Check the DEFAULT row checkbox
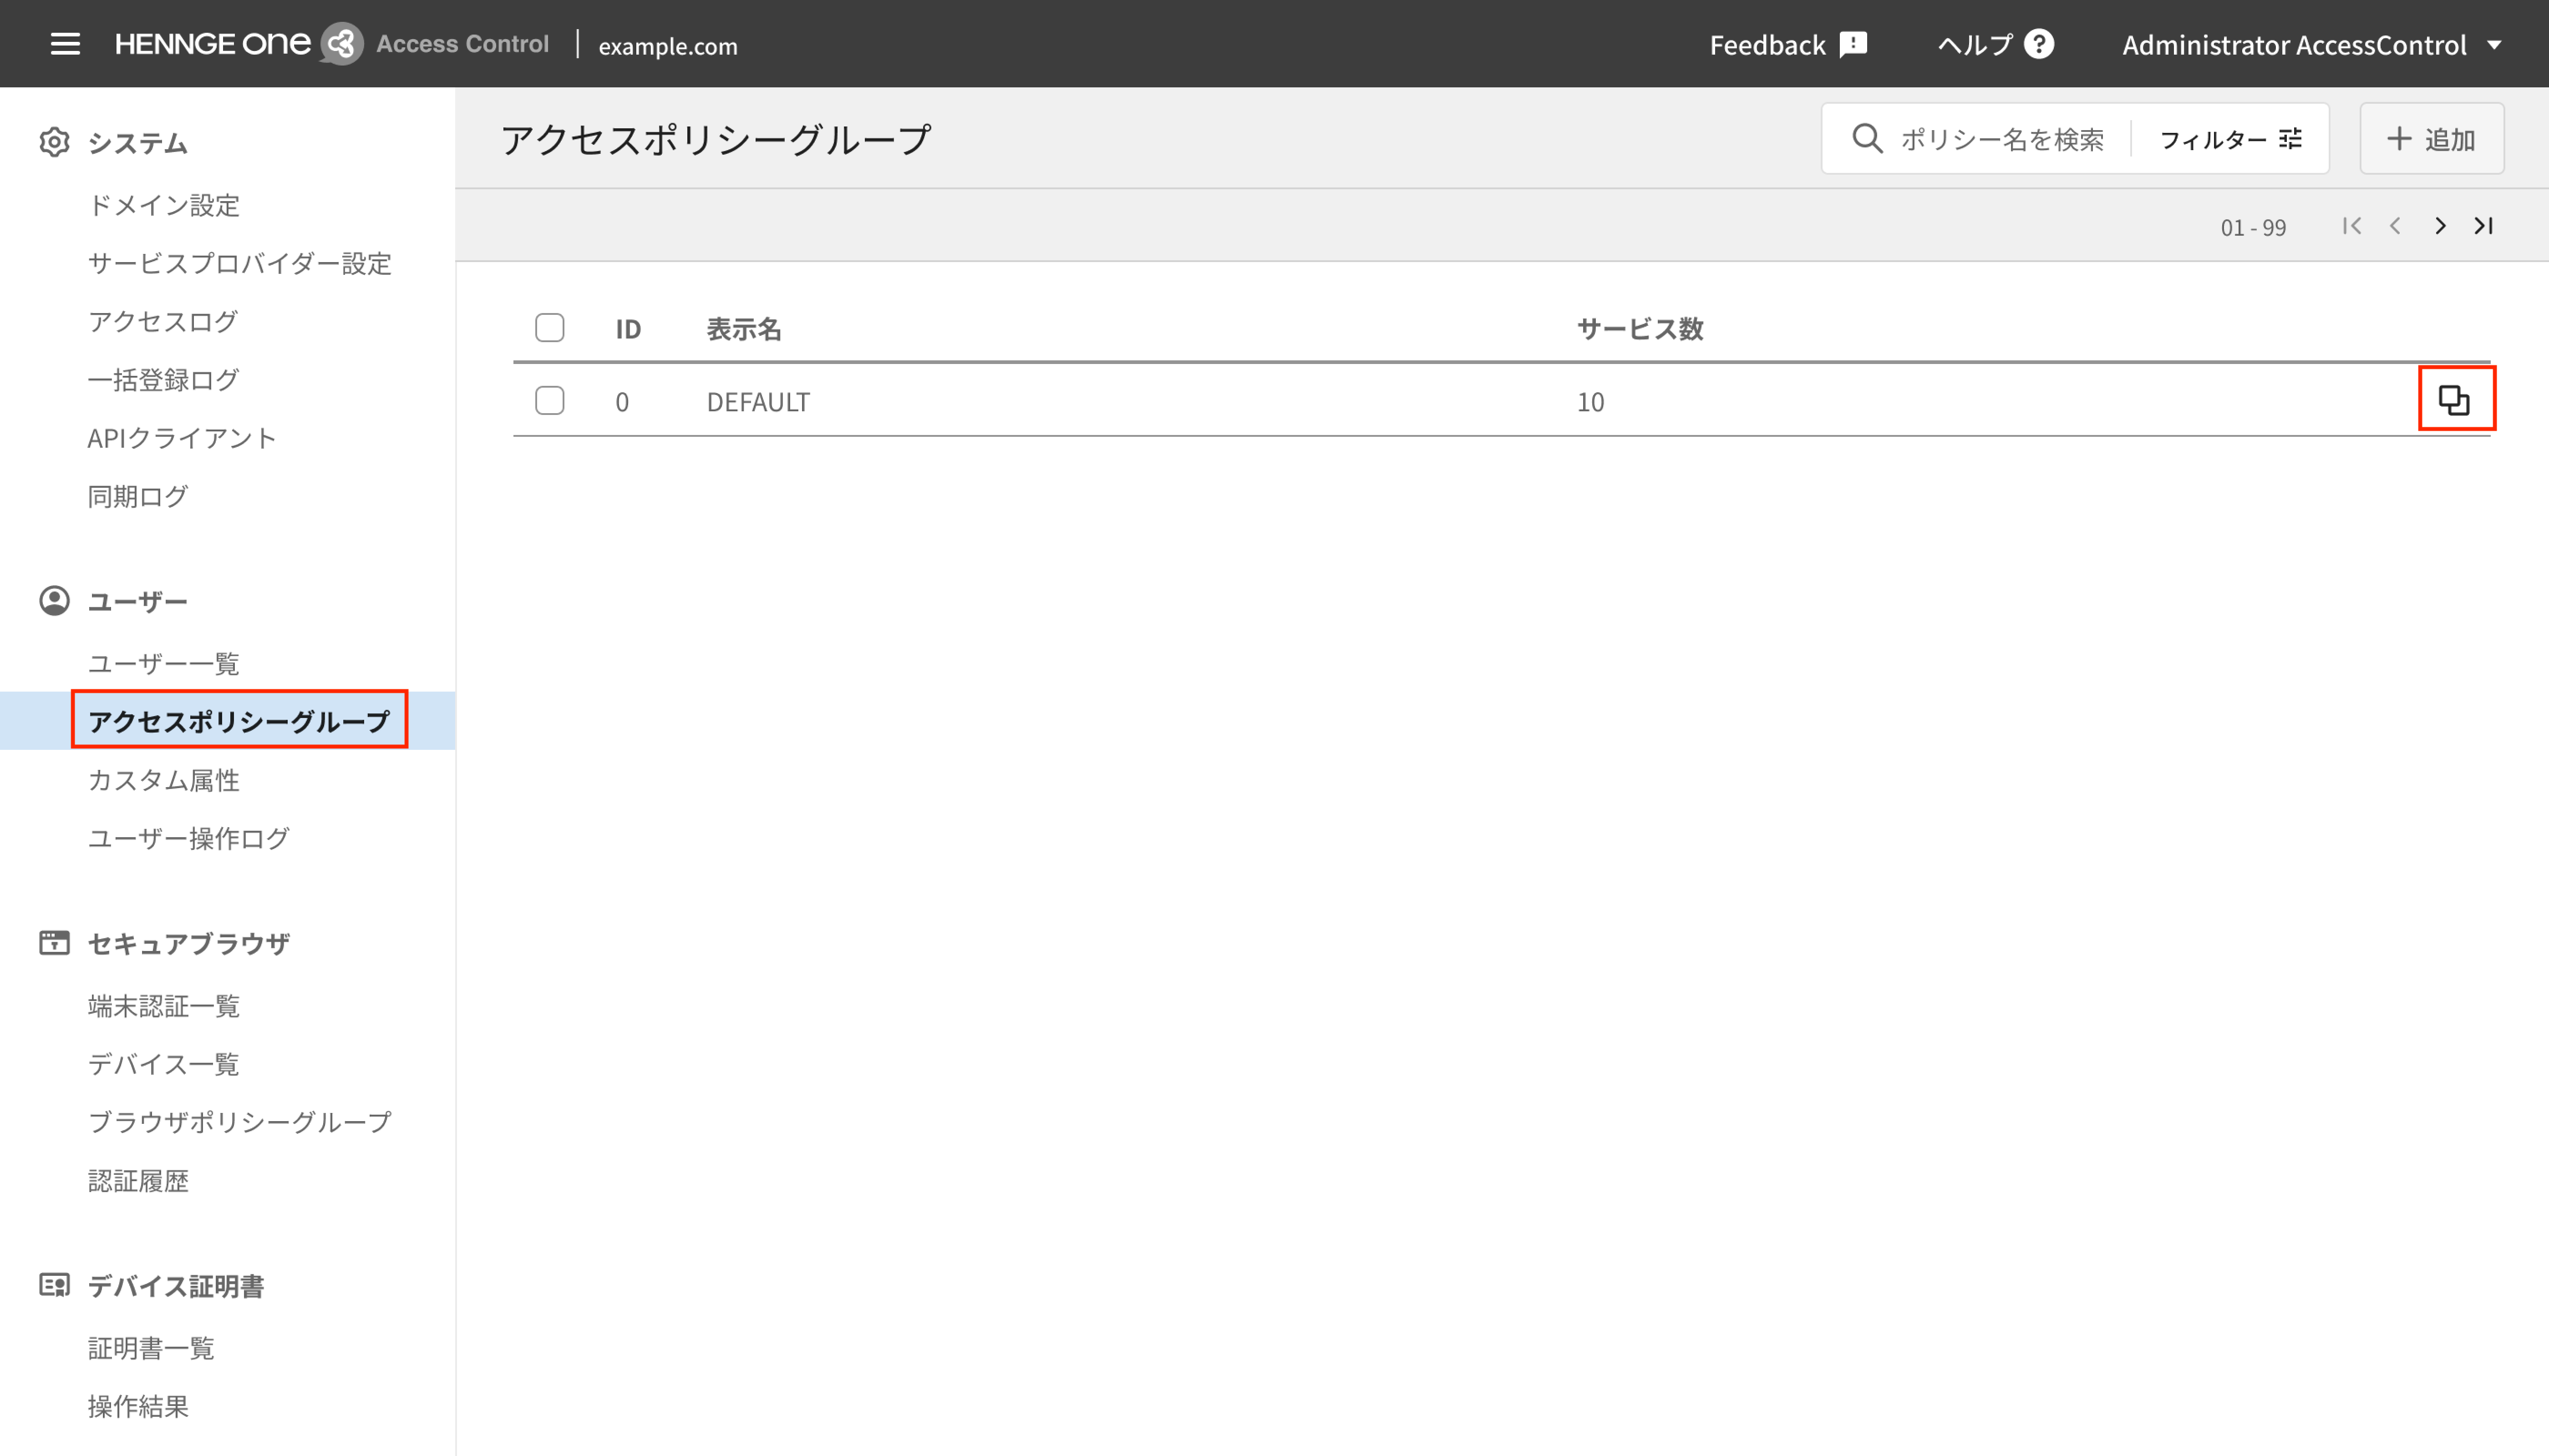Viewport: 2549px width, 1456px height. pyautogui.click(x=549, y=400)
